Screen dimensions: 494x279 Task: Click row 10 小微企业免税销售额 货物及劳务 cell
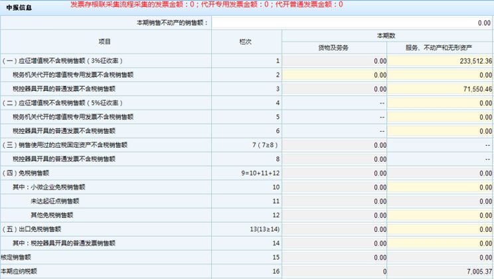click(x=335, y=188)
